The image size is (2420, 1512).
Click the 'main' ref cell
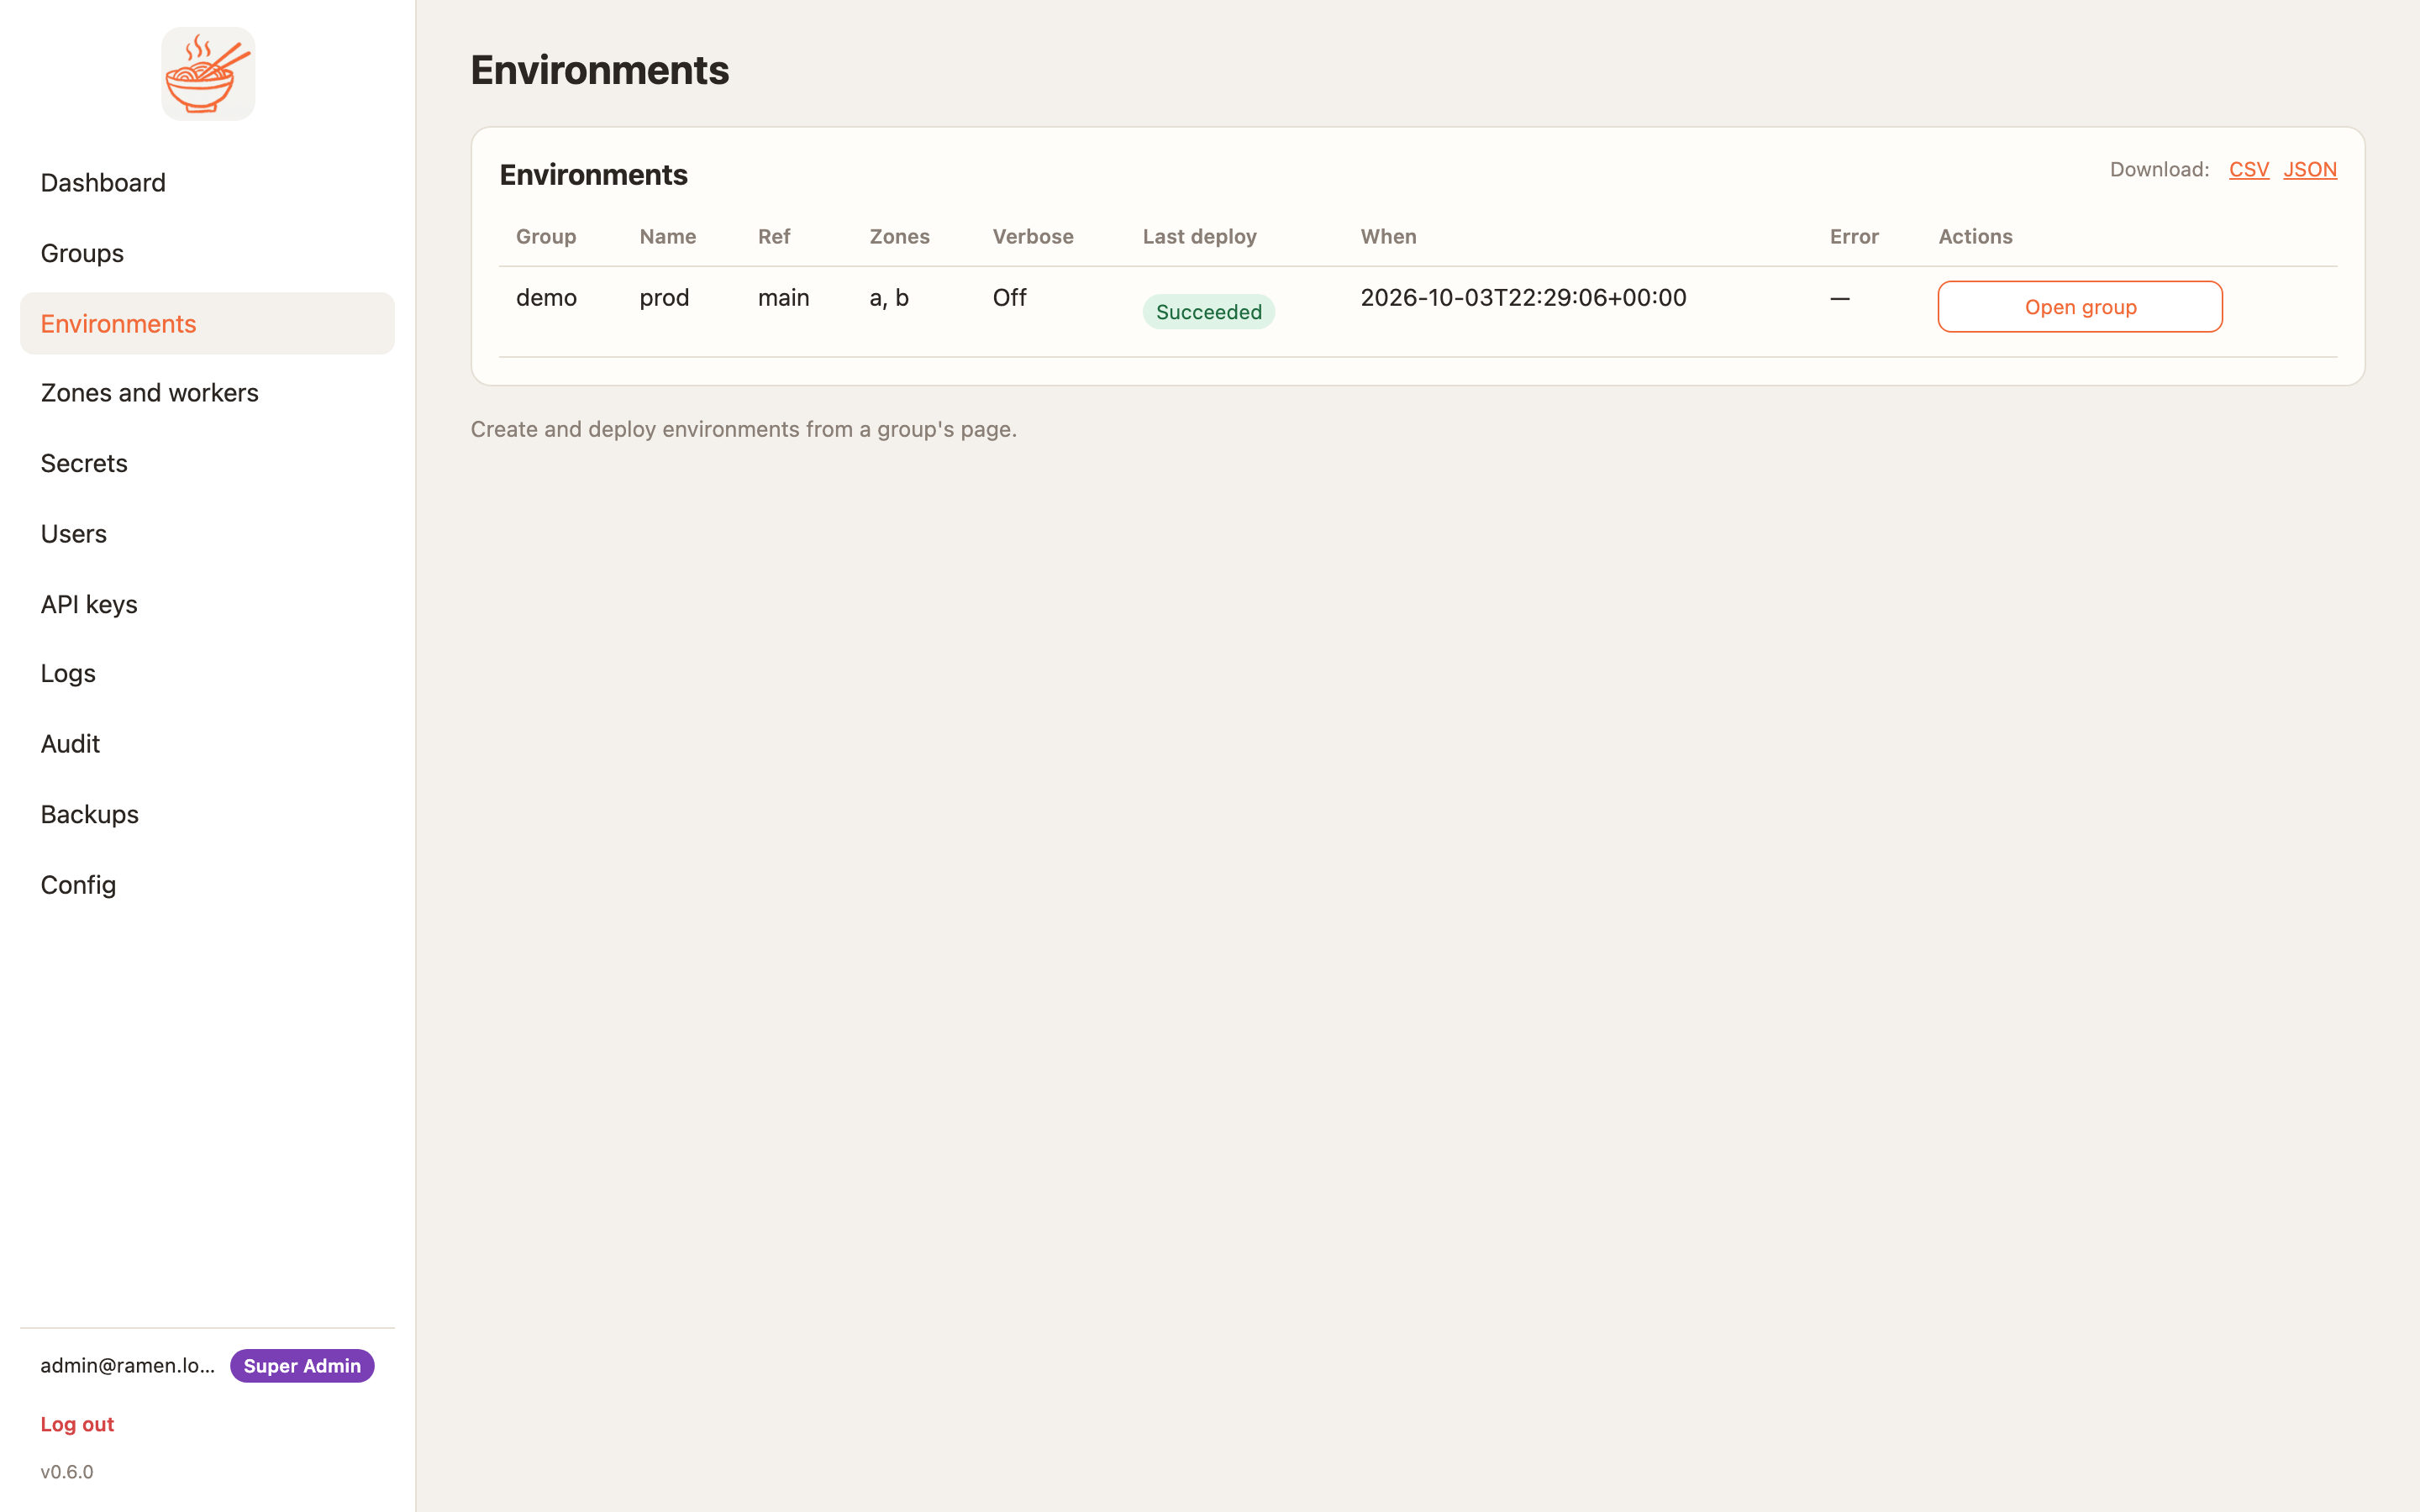(783, 298)
